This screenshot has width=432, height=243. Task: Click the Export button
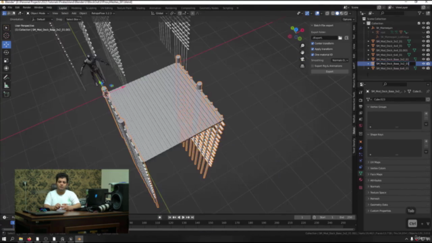[x=330, y=72]
